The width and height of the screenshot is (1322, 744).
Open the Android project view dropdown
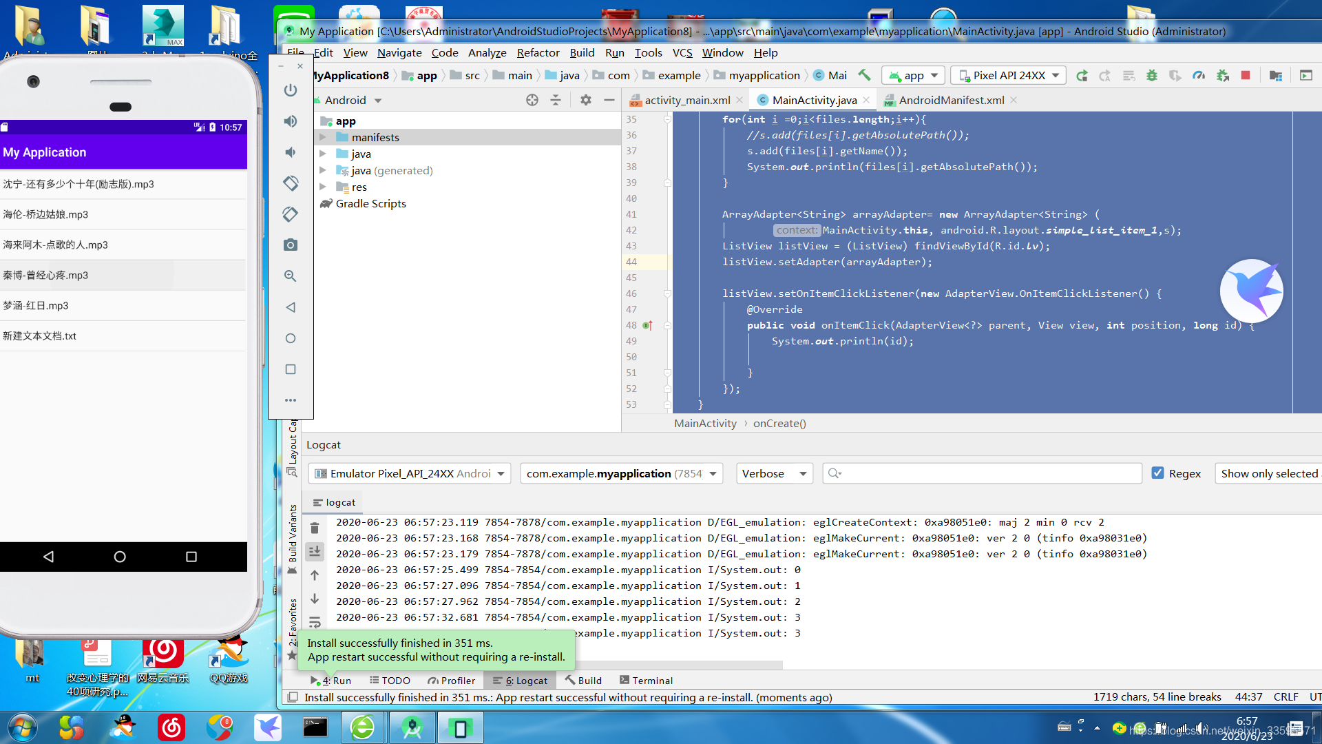(353, 100)
